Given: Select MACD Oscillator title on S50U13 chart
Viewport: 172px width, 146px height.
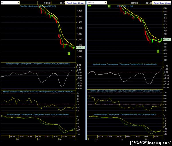Looking at the screenshot, I should 125,64.
